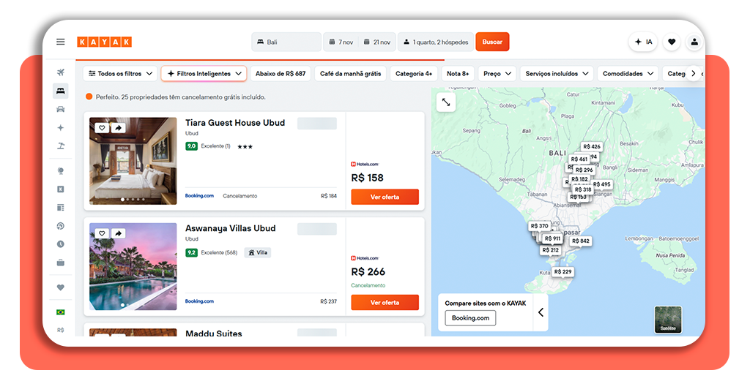Open the news layout sidebar icon

point(60,208)
